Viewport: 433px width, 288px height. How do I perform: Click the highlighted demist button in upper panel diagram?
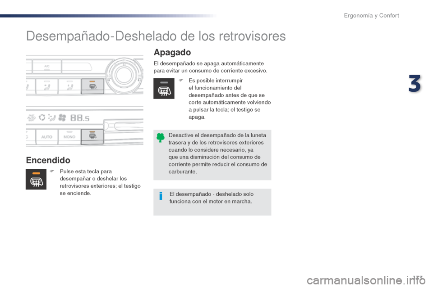[92, 86]
